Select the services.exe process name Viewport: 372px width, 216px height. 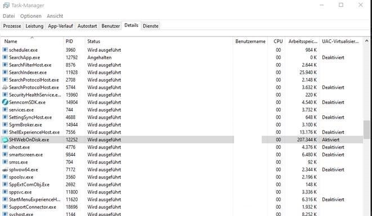(x=21, y=110)
